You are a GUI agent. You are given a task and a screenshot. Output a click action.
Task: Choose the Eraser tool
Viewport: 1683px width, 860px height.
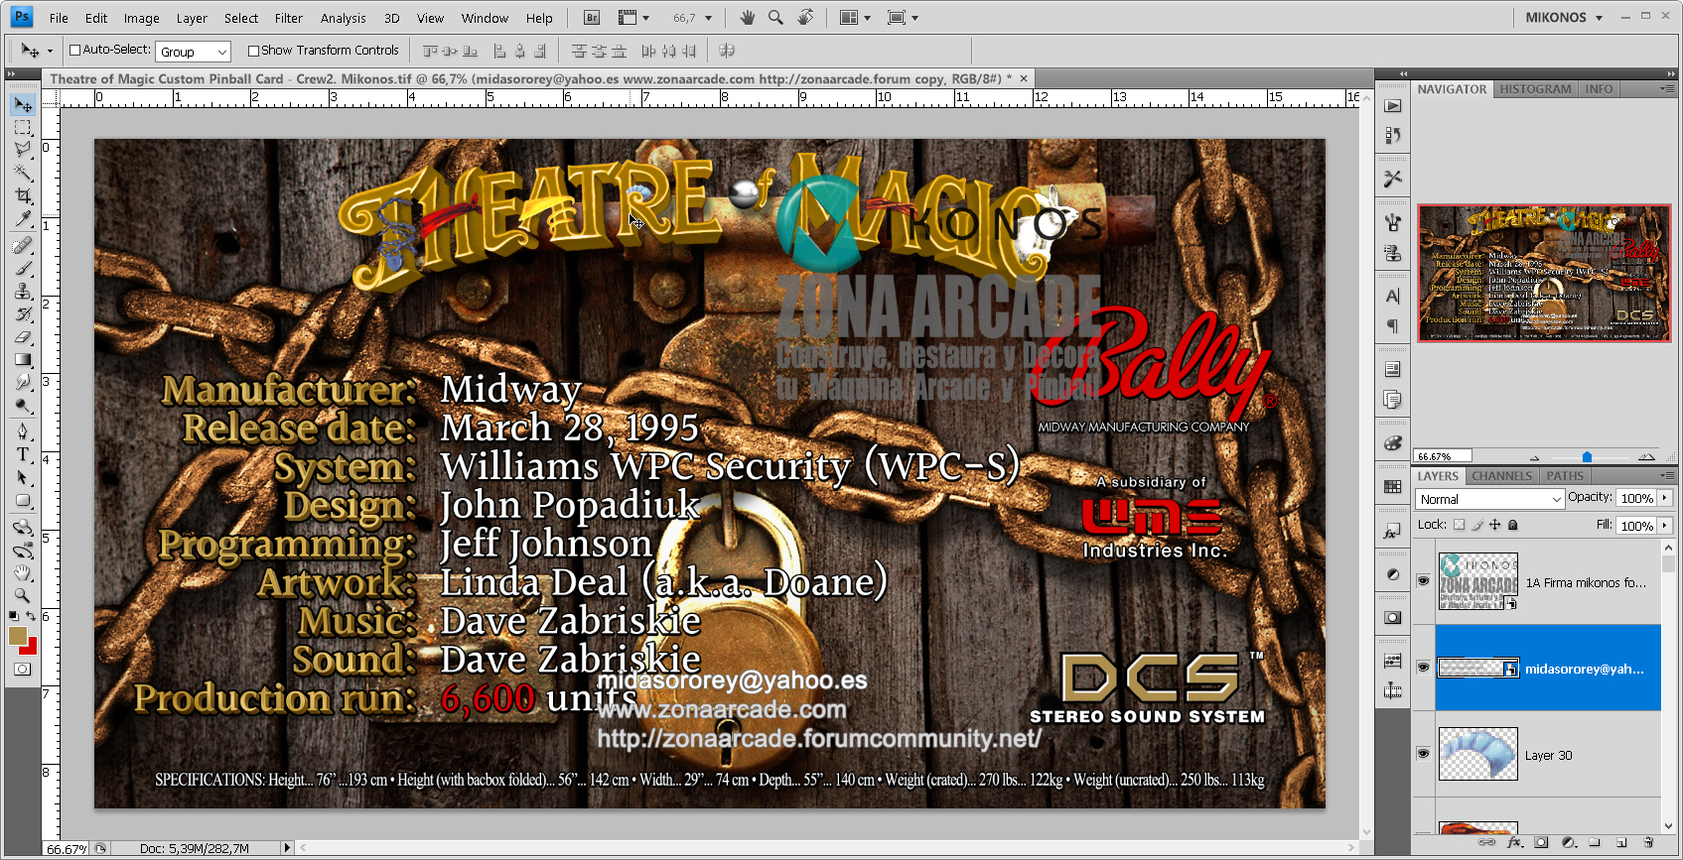coord(23,337)
